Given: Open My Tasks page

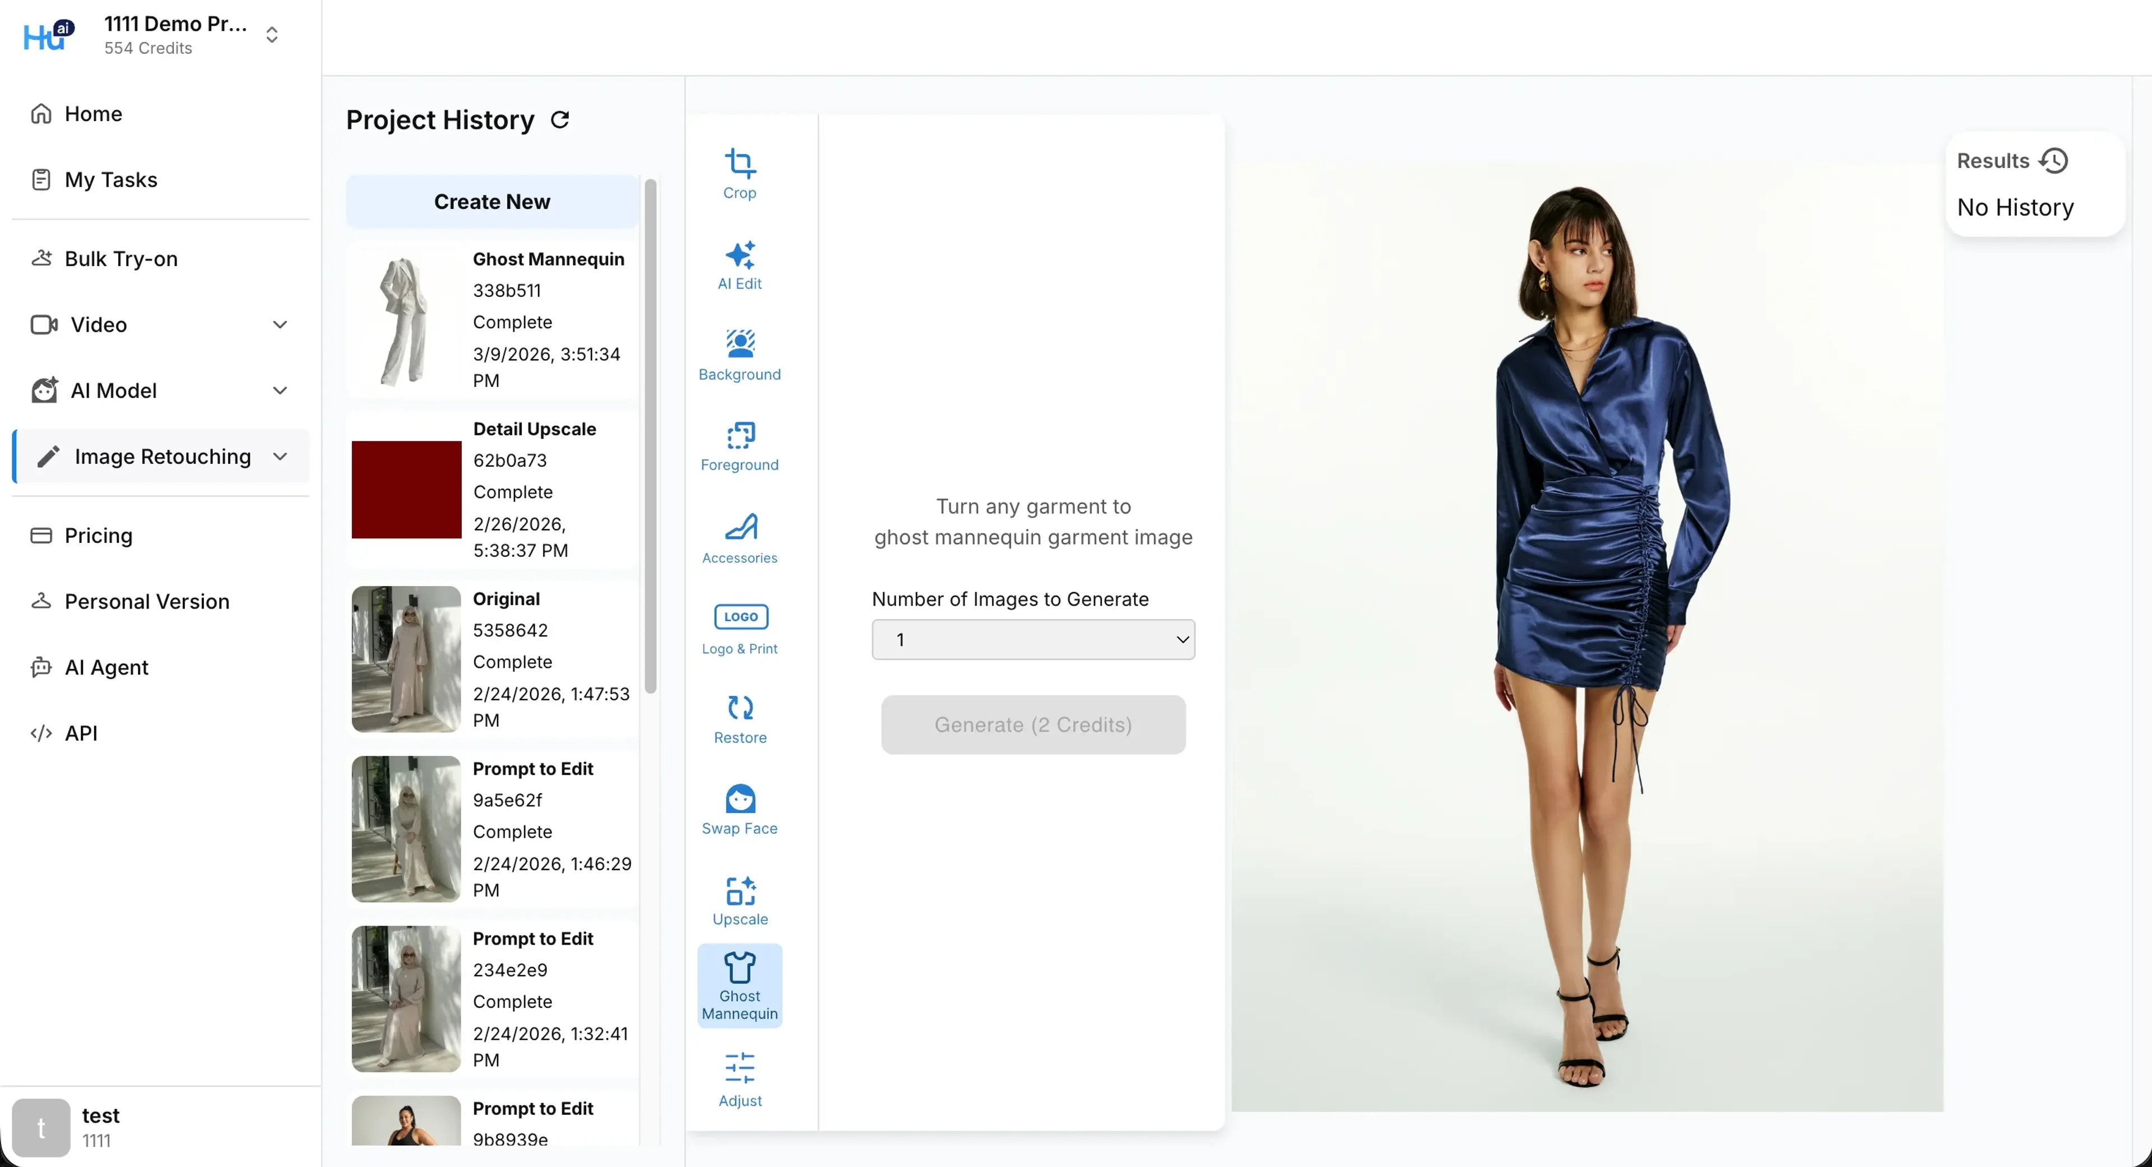Looking at the screenshot, I should 160,180.
